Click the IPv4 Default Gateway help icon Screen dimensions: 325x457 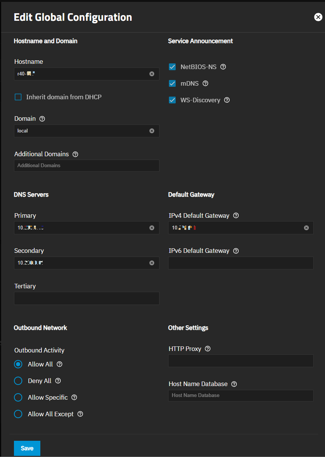click(x=236, y=215)
